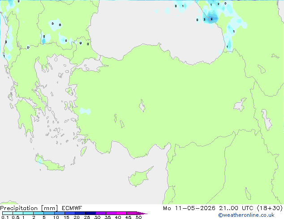Click the 'Mo 11-05-2026' date text
Viewport: 284px width, 219px height.
click(189, 208)
